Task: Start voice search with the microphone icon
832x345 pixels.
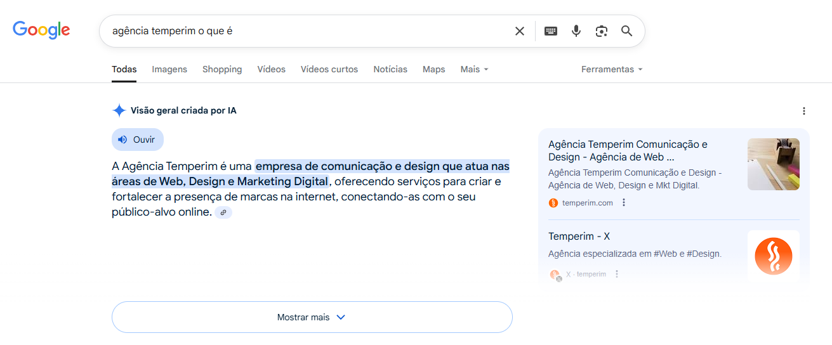Action: click(x=576, y=31)
